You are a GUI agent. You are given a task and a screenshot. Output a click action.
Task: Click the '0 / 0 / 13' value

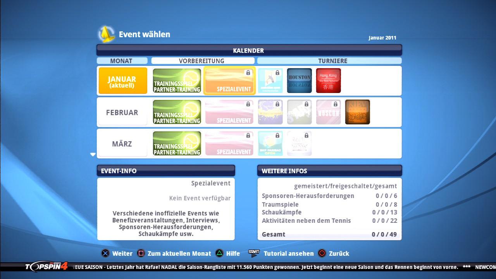coord(385,212)
